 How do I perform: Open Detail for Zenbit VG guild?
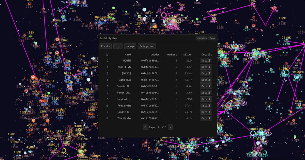coord(206,67)
